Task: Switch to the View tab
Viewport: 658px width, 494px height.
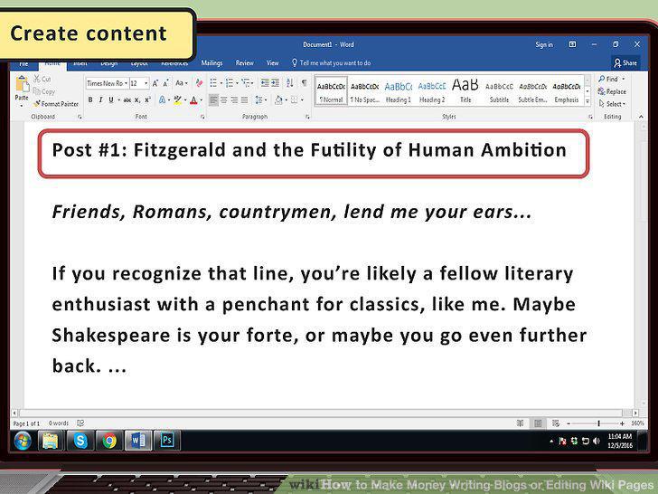Action: (272, 62)
